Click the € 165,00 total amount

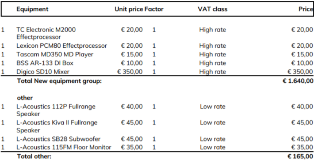pos(300,156)
